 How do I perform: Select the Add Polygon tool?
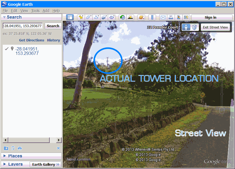pos(89,17)
